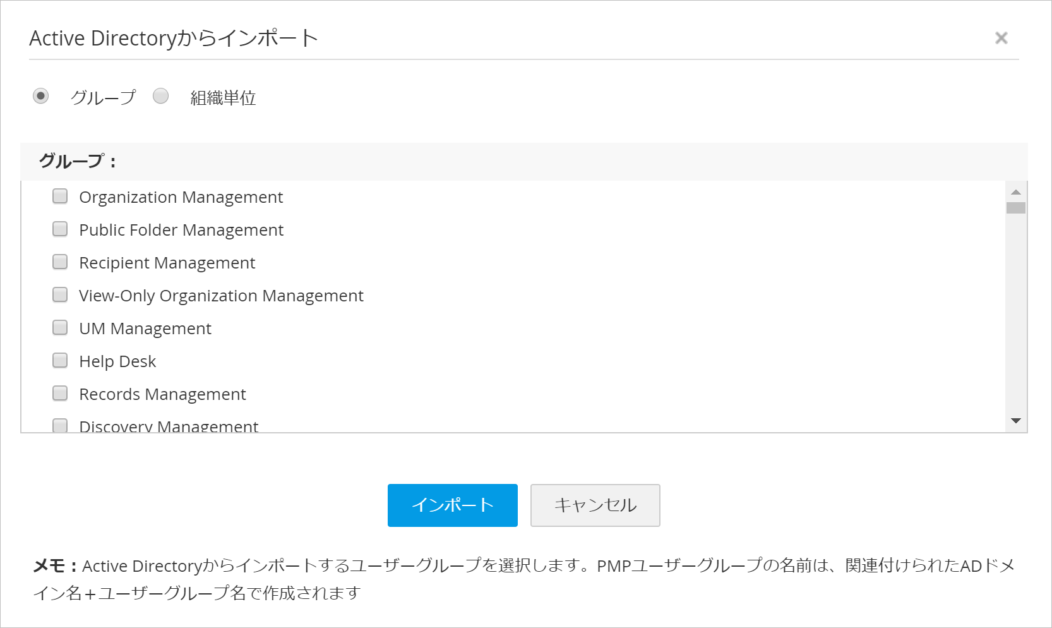Click the group list scrollbar thumb

pyautogui.click(x=1016, y=208)
